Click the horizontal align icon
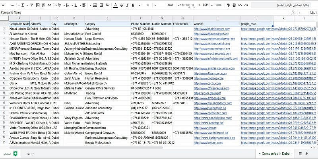Image resolution: width=318 pixels, height=159 pixels. pyautogui.click(x=84, y=5)
